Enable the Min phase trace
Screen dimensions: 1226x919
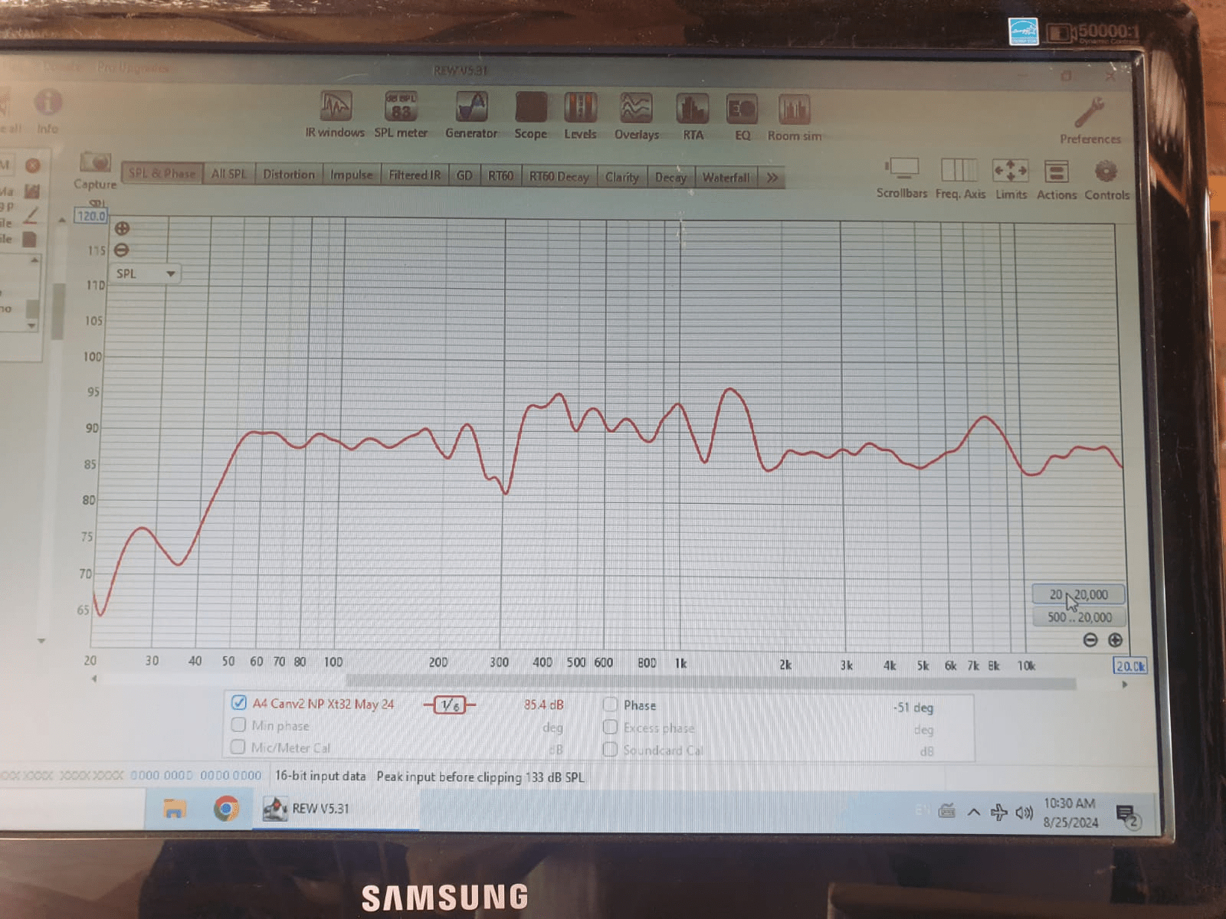click(x=238, y=724)
